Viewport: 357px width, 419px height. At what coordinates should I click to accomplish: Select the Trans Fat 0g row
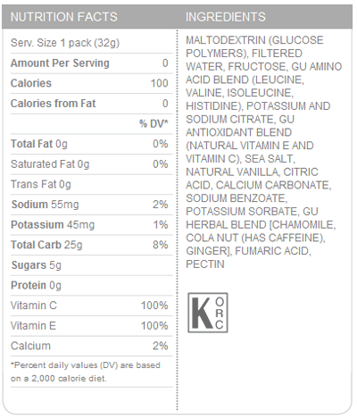tap(92, 185)
